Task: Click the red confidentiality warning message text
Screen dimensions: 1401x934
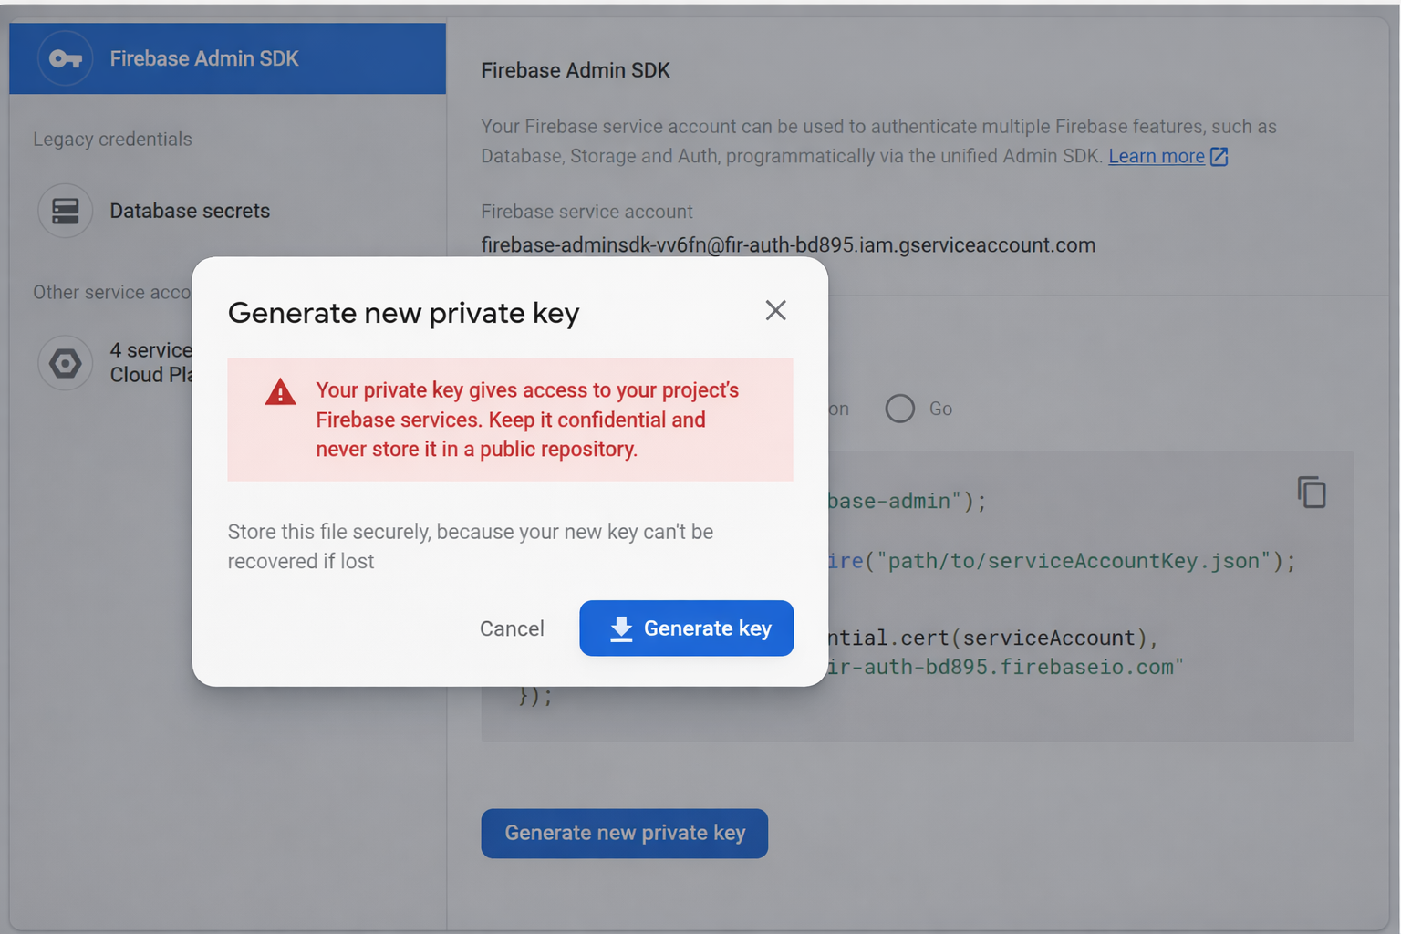Action: pos(527,420)
